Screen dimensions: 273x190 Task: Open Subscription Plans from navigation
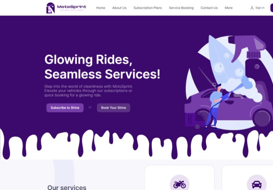click(x=148, y=8)
